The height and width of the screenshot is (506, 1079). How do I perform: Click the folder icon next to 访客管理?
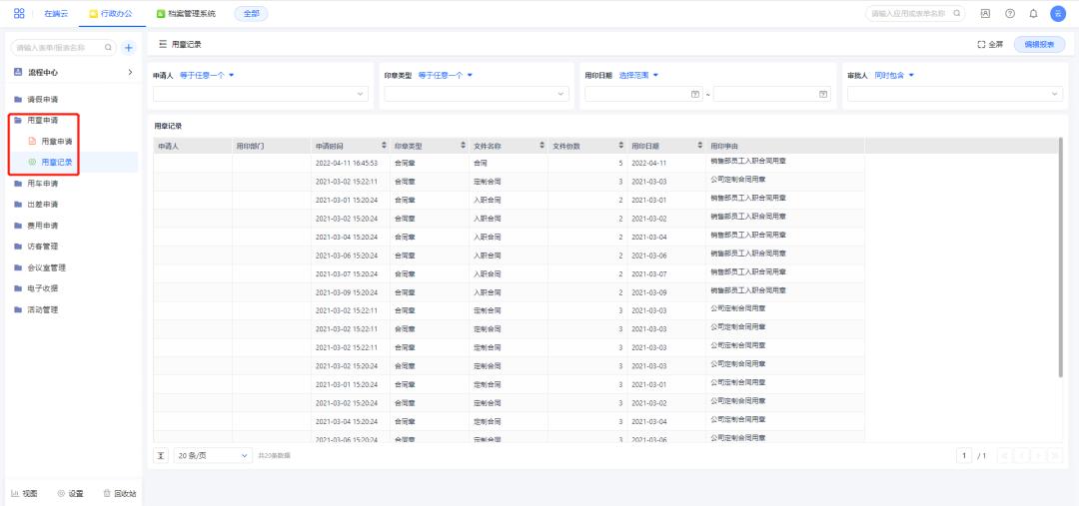(19, 247)
